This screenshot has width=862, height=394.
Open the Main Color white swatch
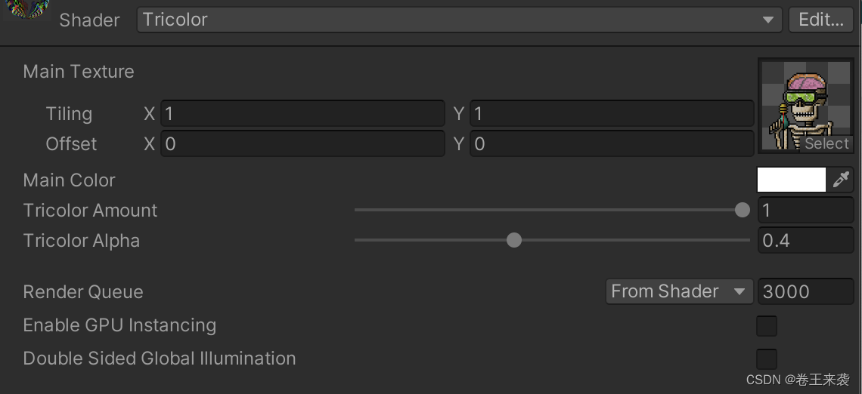[x=791, y=180]
